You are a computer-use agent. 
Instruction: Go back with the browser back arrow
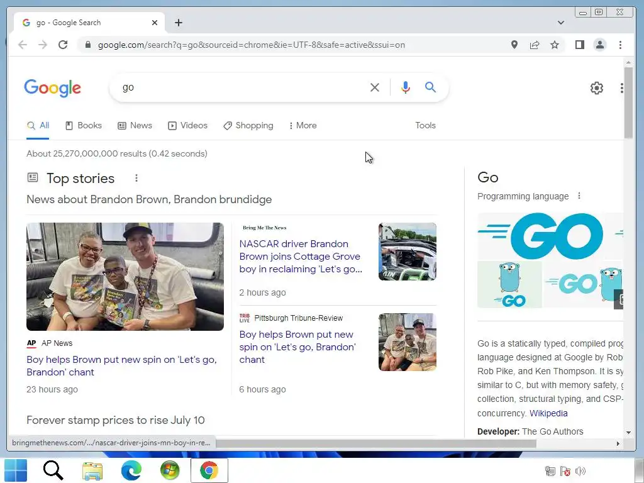[x=23, y=45]
